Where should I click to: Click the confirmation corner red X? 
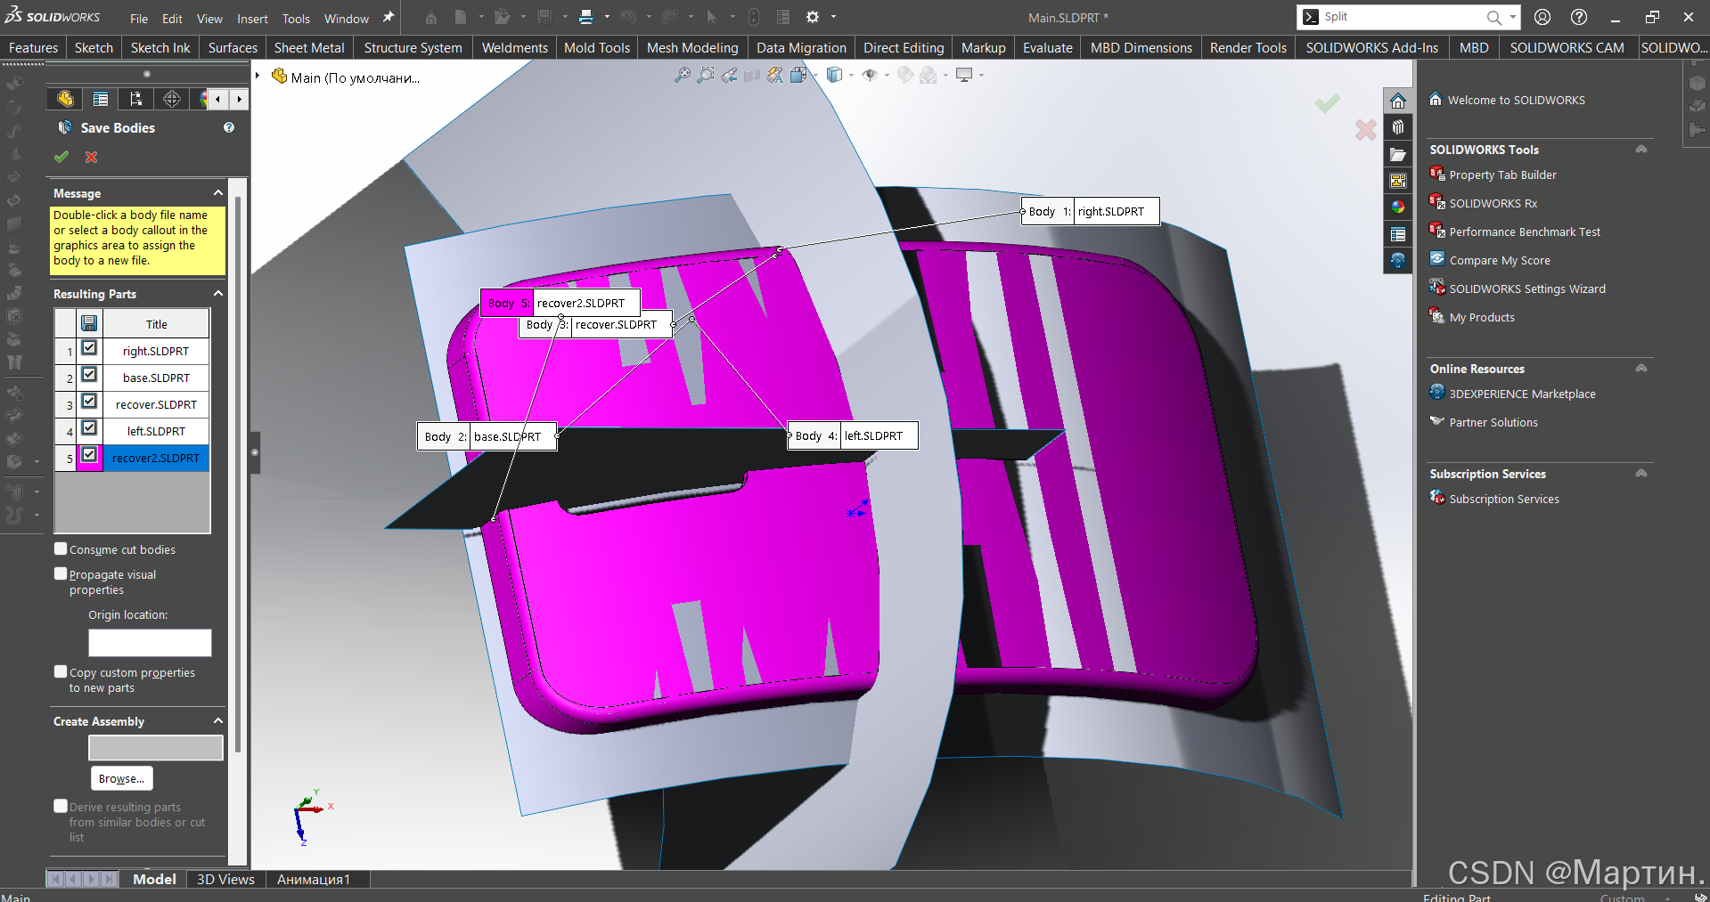1365,130
